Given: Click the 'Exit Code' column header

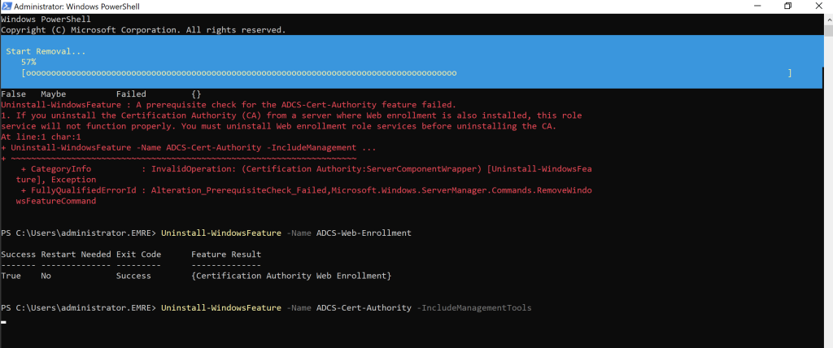Looking at the screenshot, I should 139,254.
